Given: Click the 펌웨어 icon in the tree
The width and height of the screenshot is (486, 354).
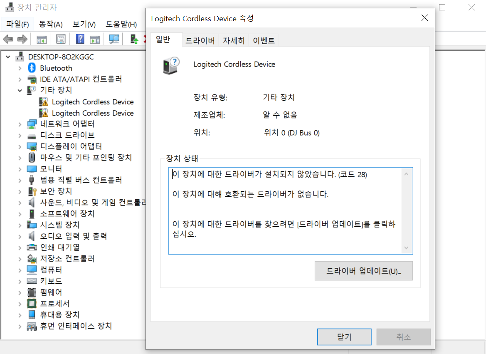Looking at the screenshot, I should (x=32, y=292).
